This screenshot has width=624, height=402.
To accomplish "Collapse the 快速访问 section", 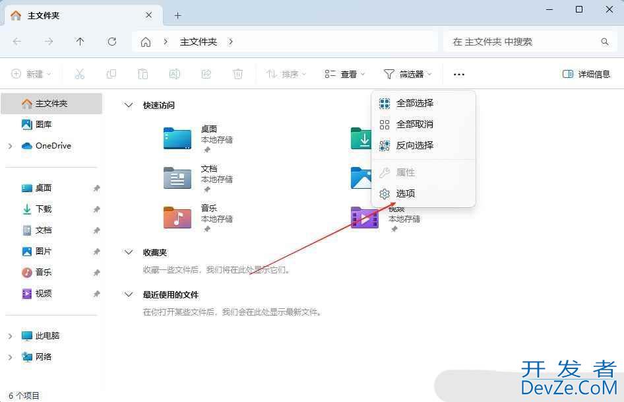I will [129, 105].
